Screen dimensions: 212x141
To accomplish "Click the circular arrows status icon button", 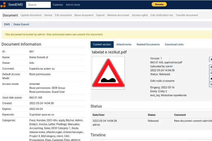I will click(x=211, y=73).
